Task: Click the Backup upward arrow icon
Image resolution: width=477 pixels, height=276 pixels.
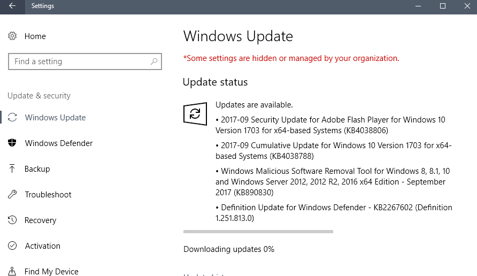Action: (x=12, y=168)
